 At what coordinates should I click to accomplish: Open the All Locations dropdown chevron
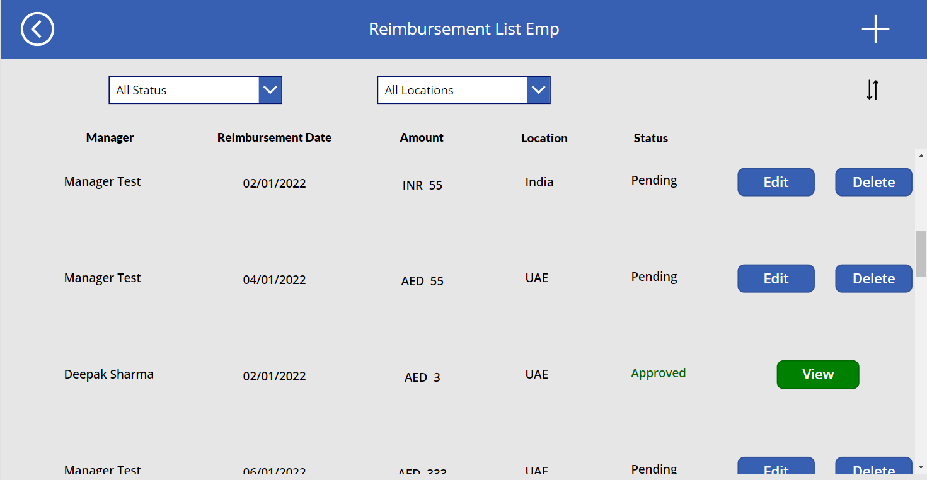point(538,89)
